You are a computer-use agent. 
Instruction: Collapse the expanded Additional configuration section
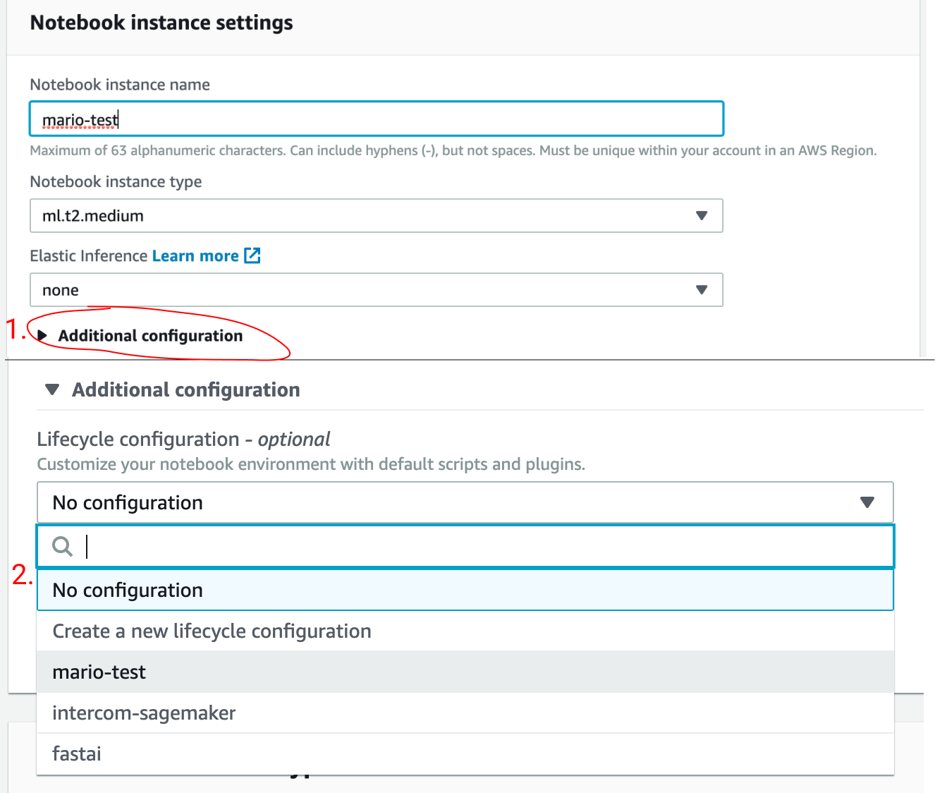185,390
